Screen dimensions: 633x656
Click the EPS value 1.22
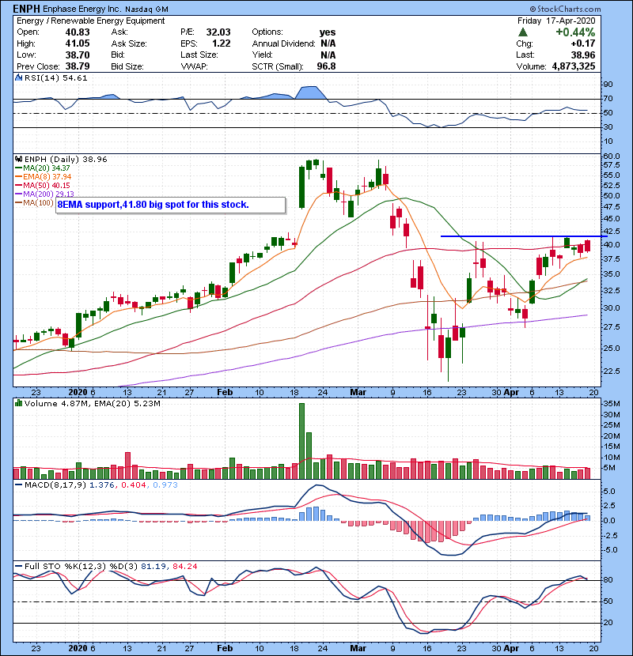point(222,43)
